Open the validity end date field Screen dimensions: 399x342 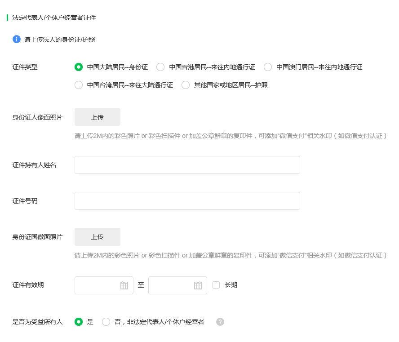point(172,285)
